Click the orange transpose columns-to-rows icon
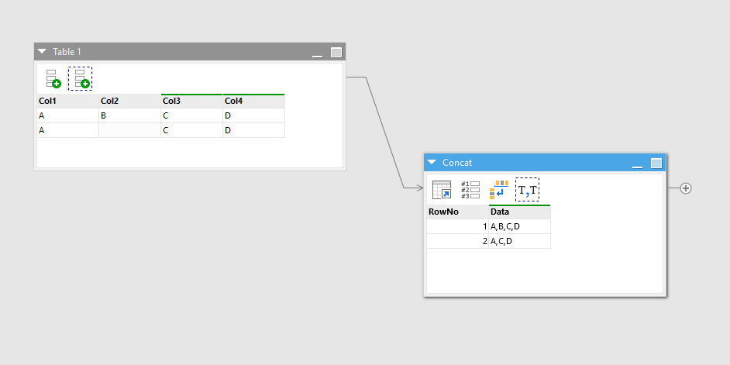The image size is (730, 365). [x=499, y=190]
